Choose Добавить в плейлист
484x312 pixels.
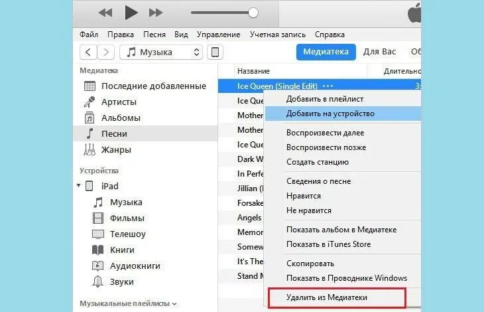pos(325,99)
